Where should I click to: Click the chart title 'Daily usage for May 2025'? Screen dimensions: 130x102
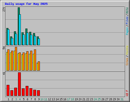26,4
